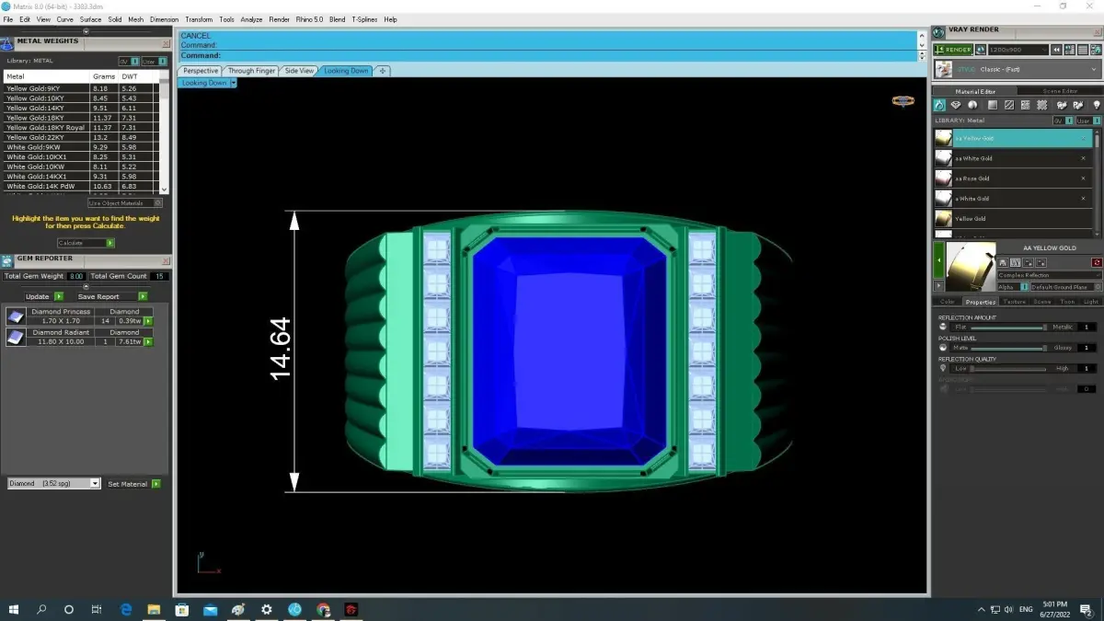Image resolution: width=1104 pixels, height=621 pixels.
Task: Select the pearl sphere material category icon
Action: coord(972,106)
